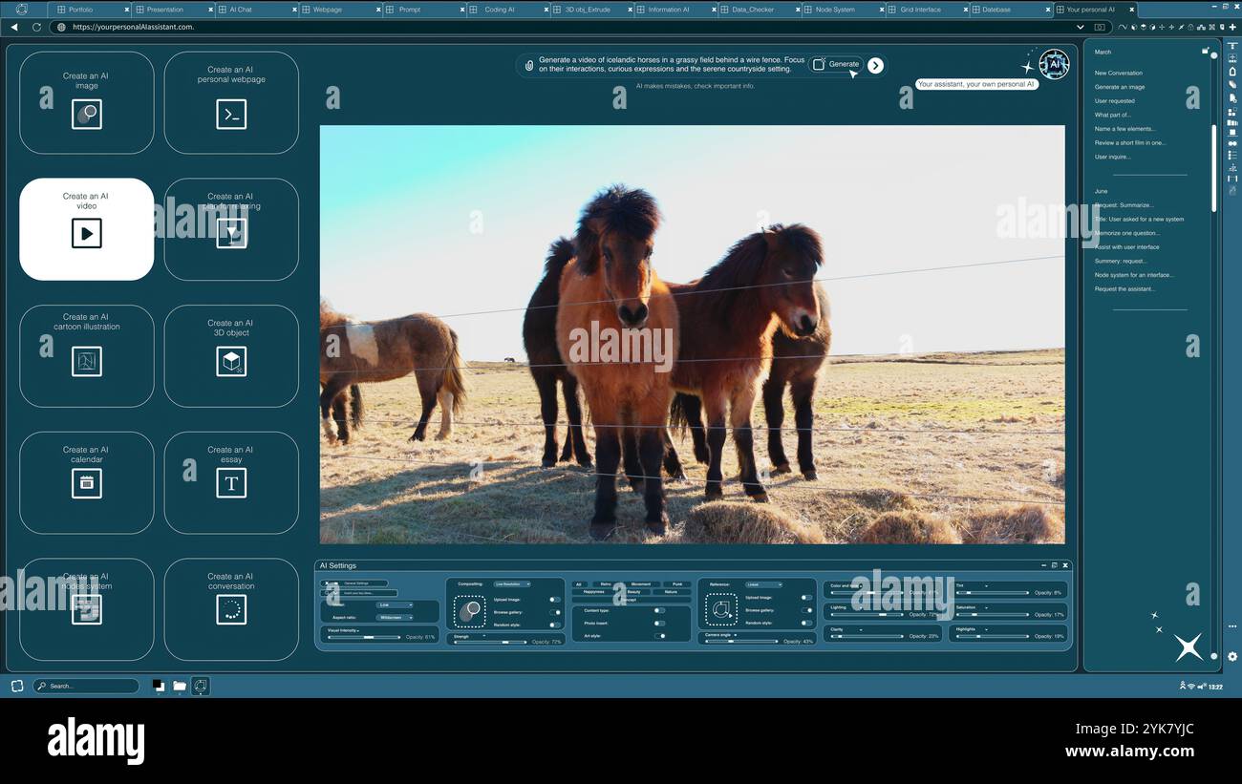Toggle Upload image under Reference

pyautogui.click(x=806, y=598)
